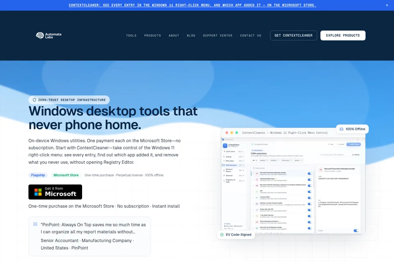
Task: Click the Get it from Microsoft badge
Action: 55,192
